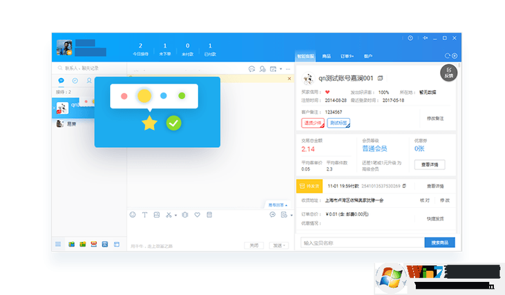Open the dark blue plugin icon at bottom
Viewport: 505px width, 295px height.
click(105, 244)
